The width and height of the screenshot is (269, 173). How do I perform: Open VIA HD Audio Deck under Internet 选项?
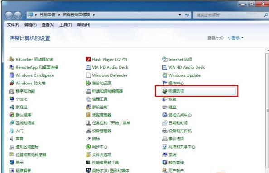[x=187, y=67]
